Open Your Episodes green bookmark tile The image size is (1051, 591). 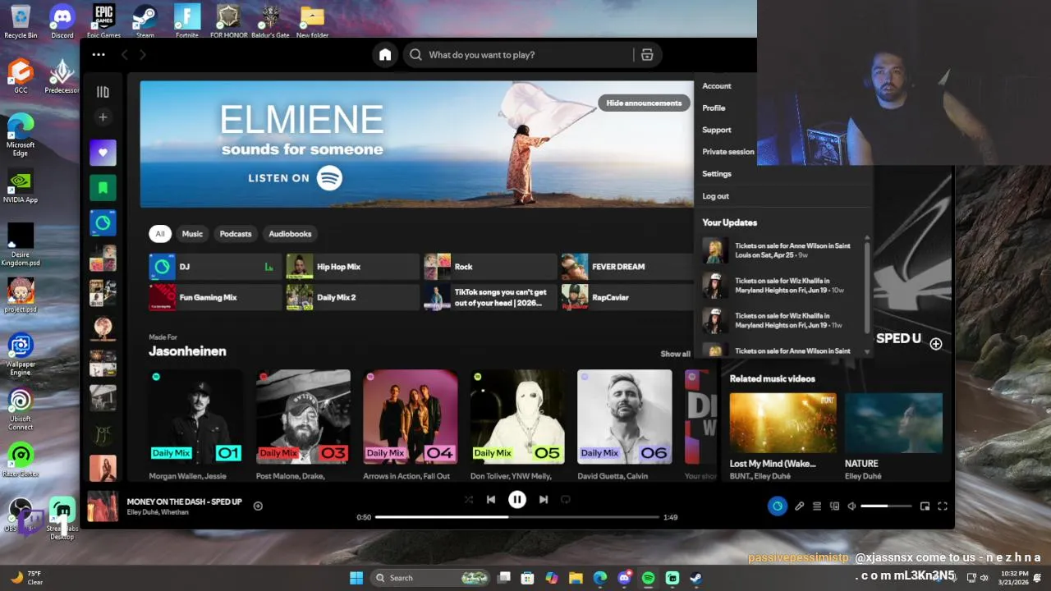(x=103, y=188)
